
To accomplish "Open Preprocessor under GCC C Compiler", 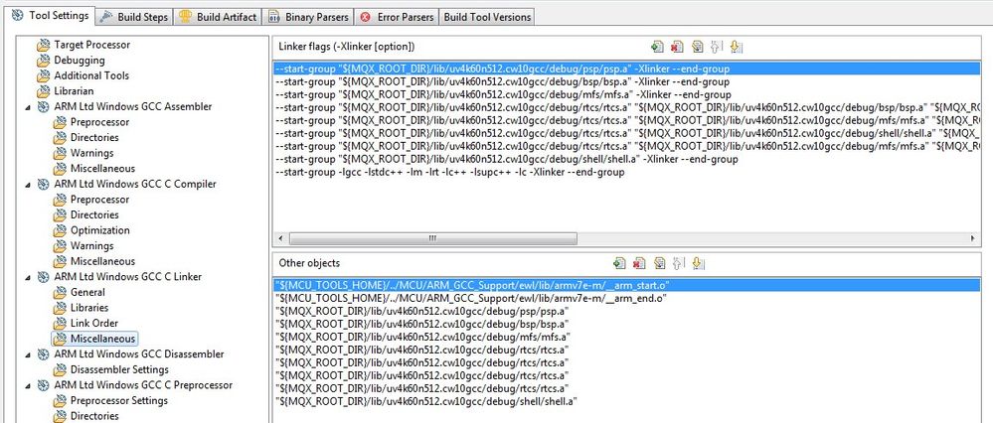I will click(x=99, y=200).
